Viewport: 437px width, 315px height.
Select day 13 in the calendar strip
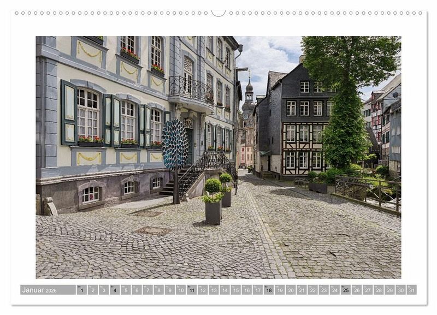click(214, 290)
